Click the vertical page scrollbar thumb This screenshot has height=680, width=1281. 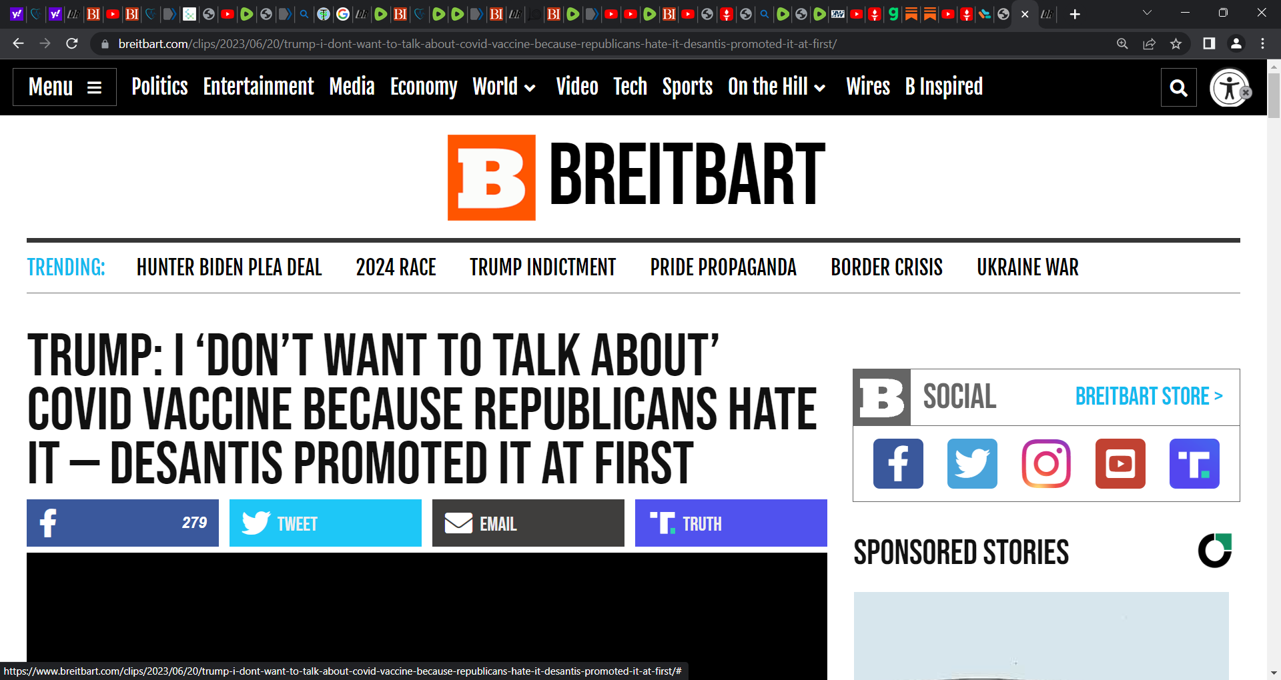[1274, 95]
